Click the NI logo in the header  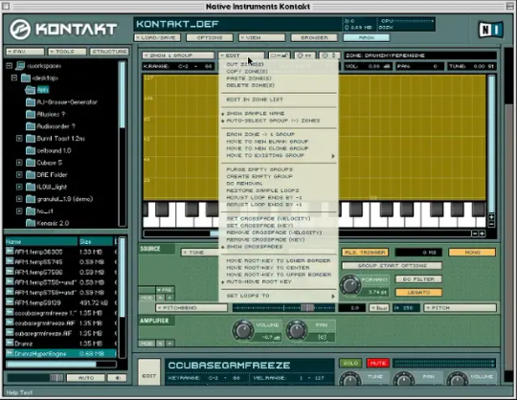click(490, 30)
